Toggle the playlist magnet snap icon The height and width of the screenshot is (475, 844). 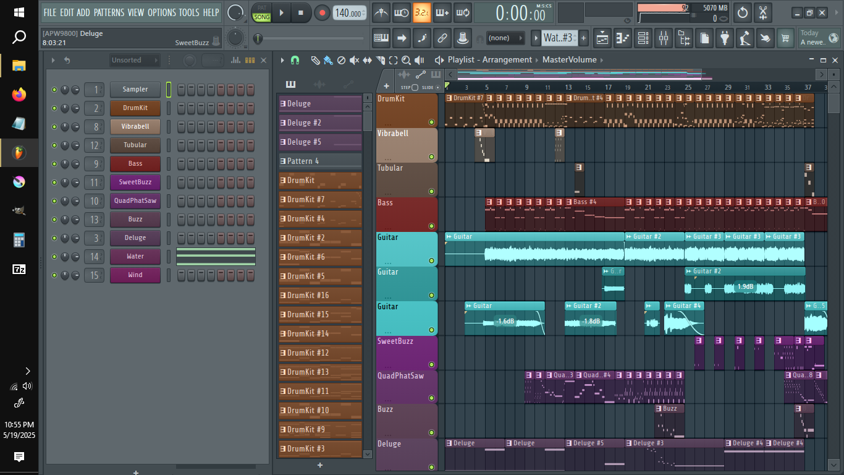coord(295,61)
